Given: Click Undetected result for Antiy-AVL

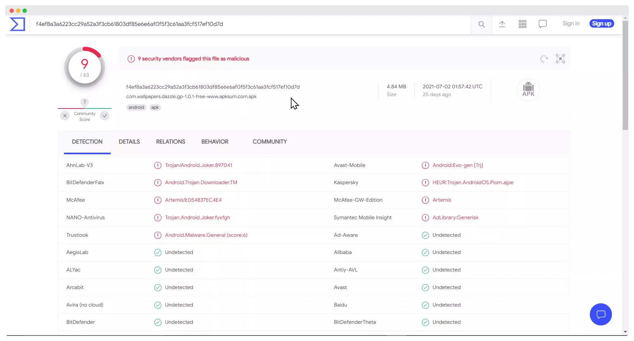Looking at the screenshot, I should click(446, 270).
